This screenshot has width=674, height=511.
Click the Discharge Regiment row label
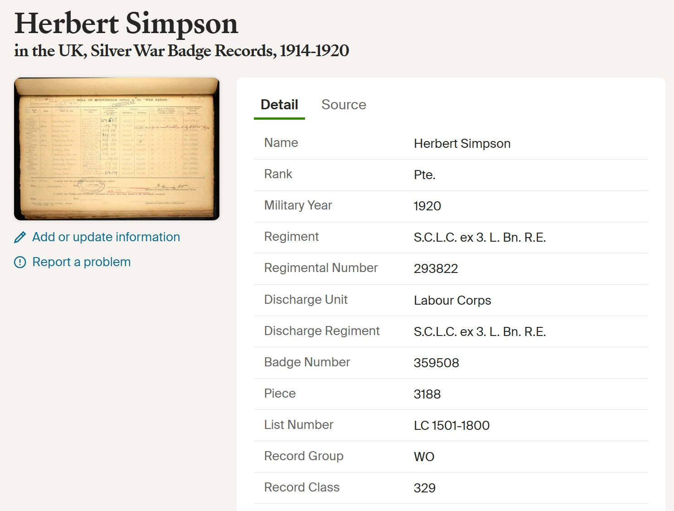pos(322,331)
